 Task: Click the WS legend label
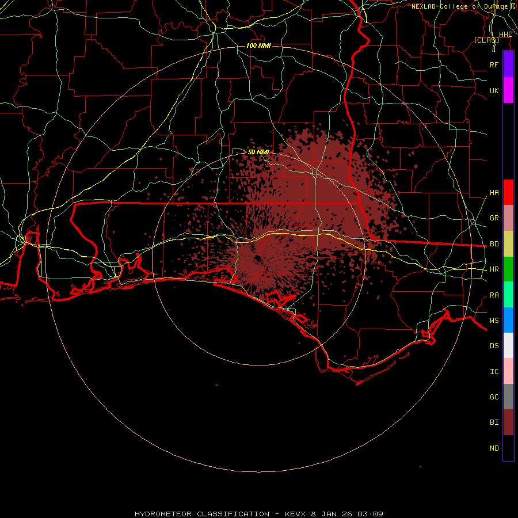[x=494, y=320]
